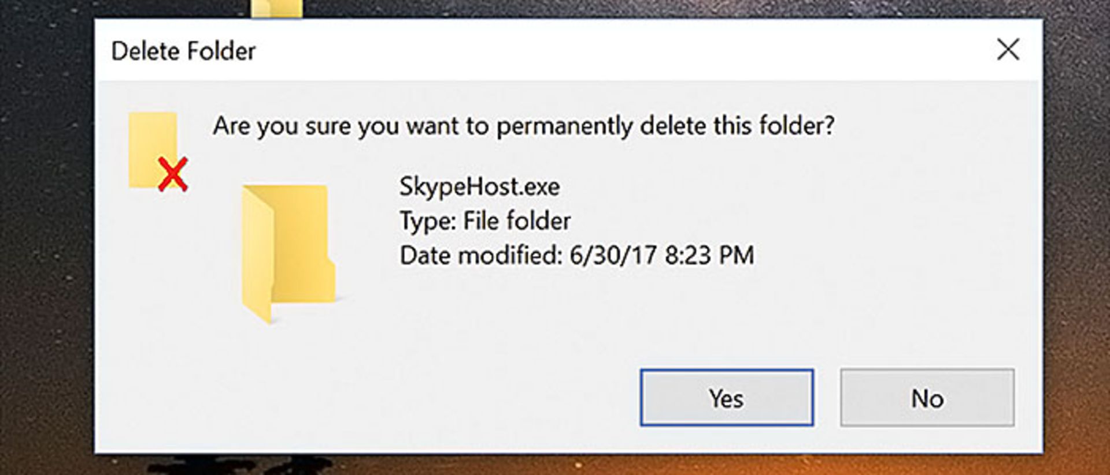
Task: Click empty title bar area left of close button
Action: 624,50
